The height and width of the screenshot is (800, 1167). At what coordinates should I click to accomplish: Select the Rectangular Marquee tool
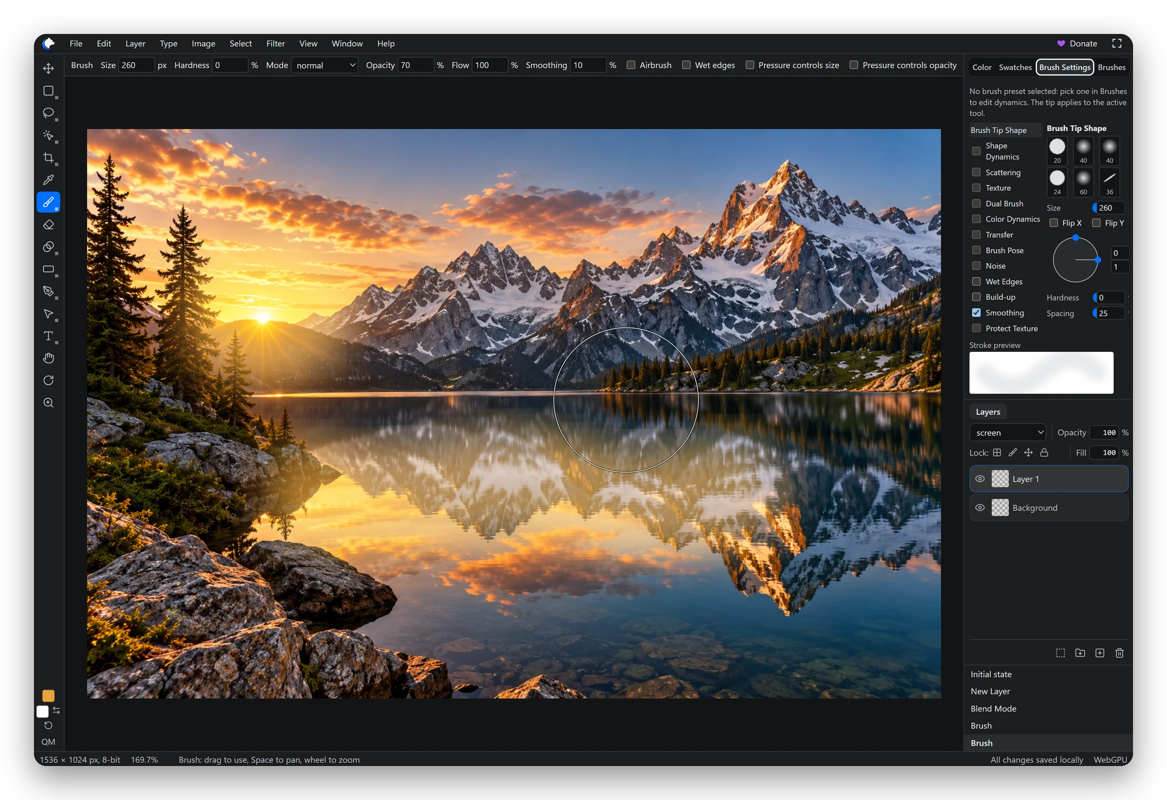click(48, 91)
